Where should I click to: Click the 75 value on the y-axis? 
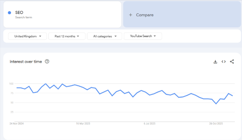(x=12, y=93)
